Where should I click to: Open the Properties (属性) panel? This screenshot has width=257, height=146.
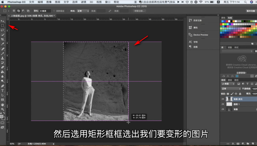pos(193,27)
